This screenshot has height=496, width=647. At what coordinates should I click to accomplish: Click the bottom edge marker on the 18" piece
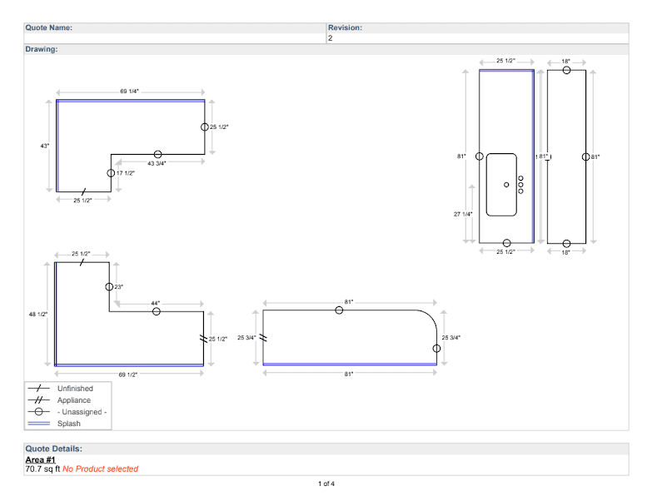(566, 243)
